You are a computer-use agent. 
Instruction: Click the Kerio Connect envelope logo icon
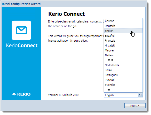[x=21, y=30]
